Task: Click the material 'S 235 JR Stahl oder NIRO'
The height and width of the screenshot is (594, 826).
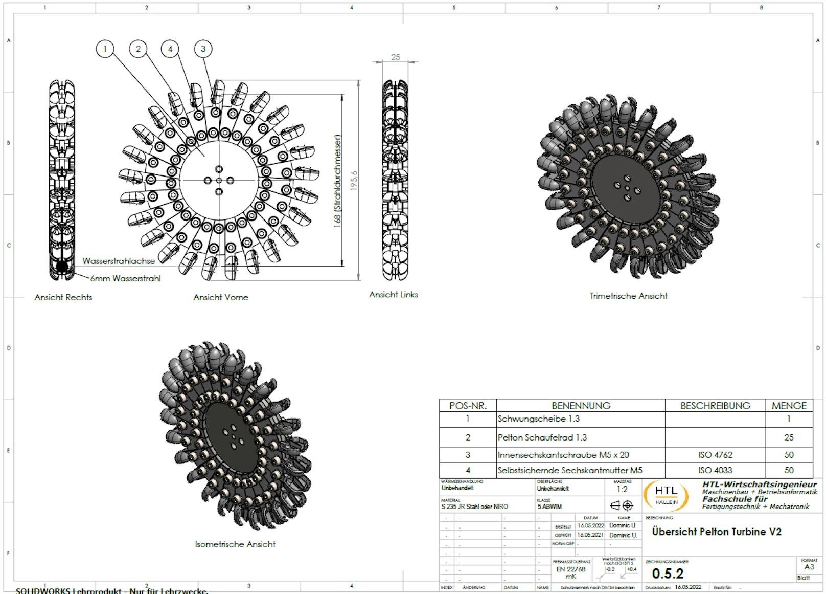Action: [475, 507]
